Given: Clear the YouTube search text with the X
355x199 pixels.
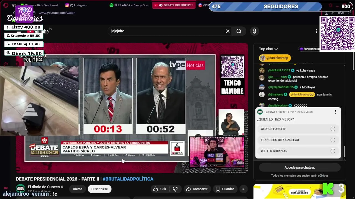Looking at the screenshot, I should 228,31.
